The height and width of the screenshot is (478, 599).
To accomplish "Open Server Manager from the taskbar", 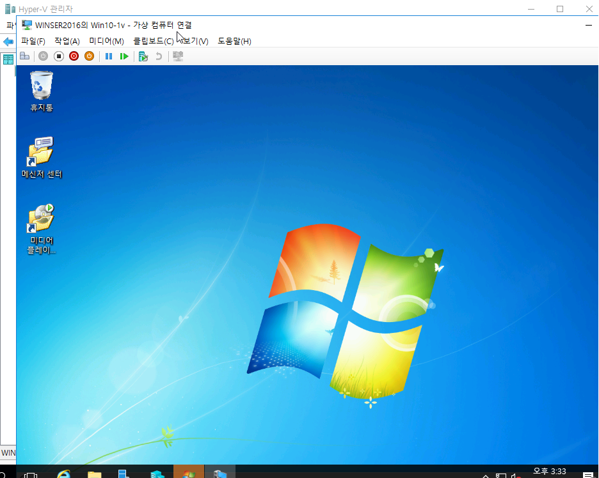I will click(x=124, y=474).
